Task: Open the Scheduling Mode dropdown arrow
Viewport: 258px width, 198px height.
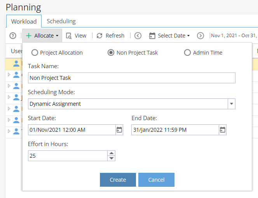Action: (x=232, y=104)
